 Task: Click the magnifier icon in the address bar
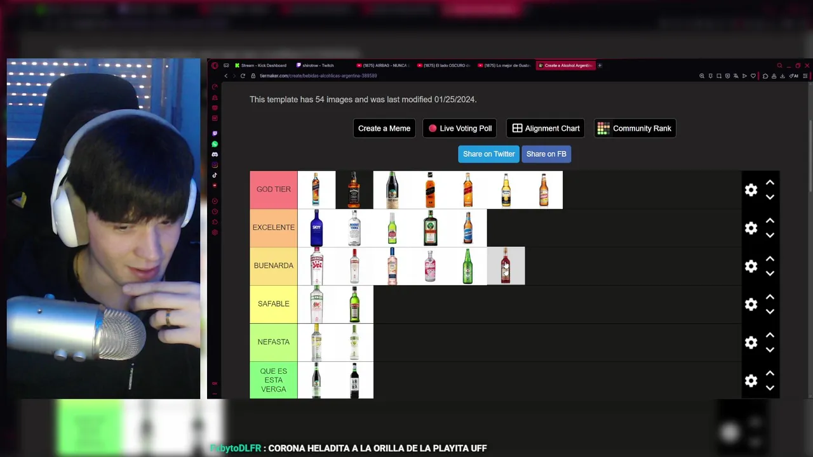702,76
